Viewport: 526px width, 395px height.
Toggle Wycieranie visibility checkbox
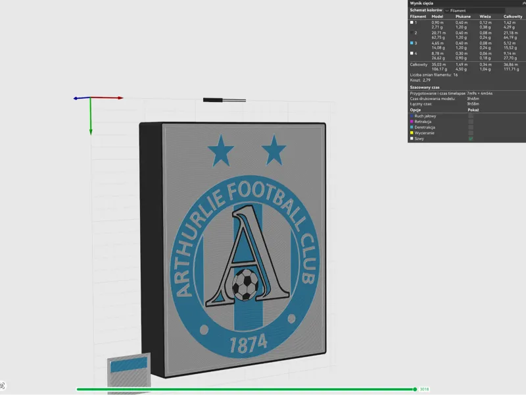(x=471, y=133)
